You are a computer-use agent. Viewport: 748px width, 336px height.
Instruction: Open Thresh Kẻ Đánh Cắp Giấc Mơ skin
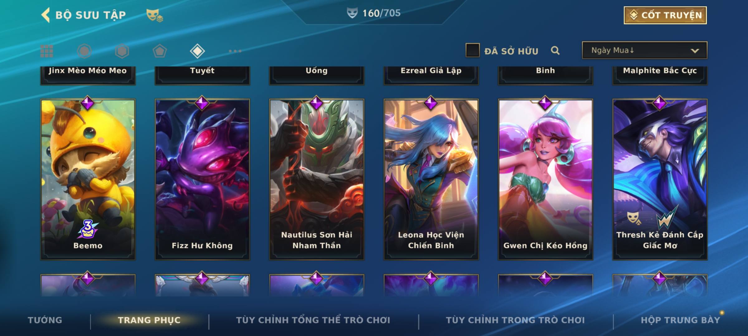(660, 179)
